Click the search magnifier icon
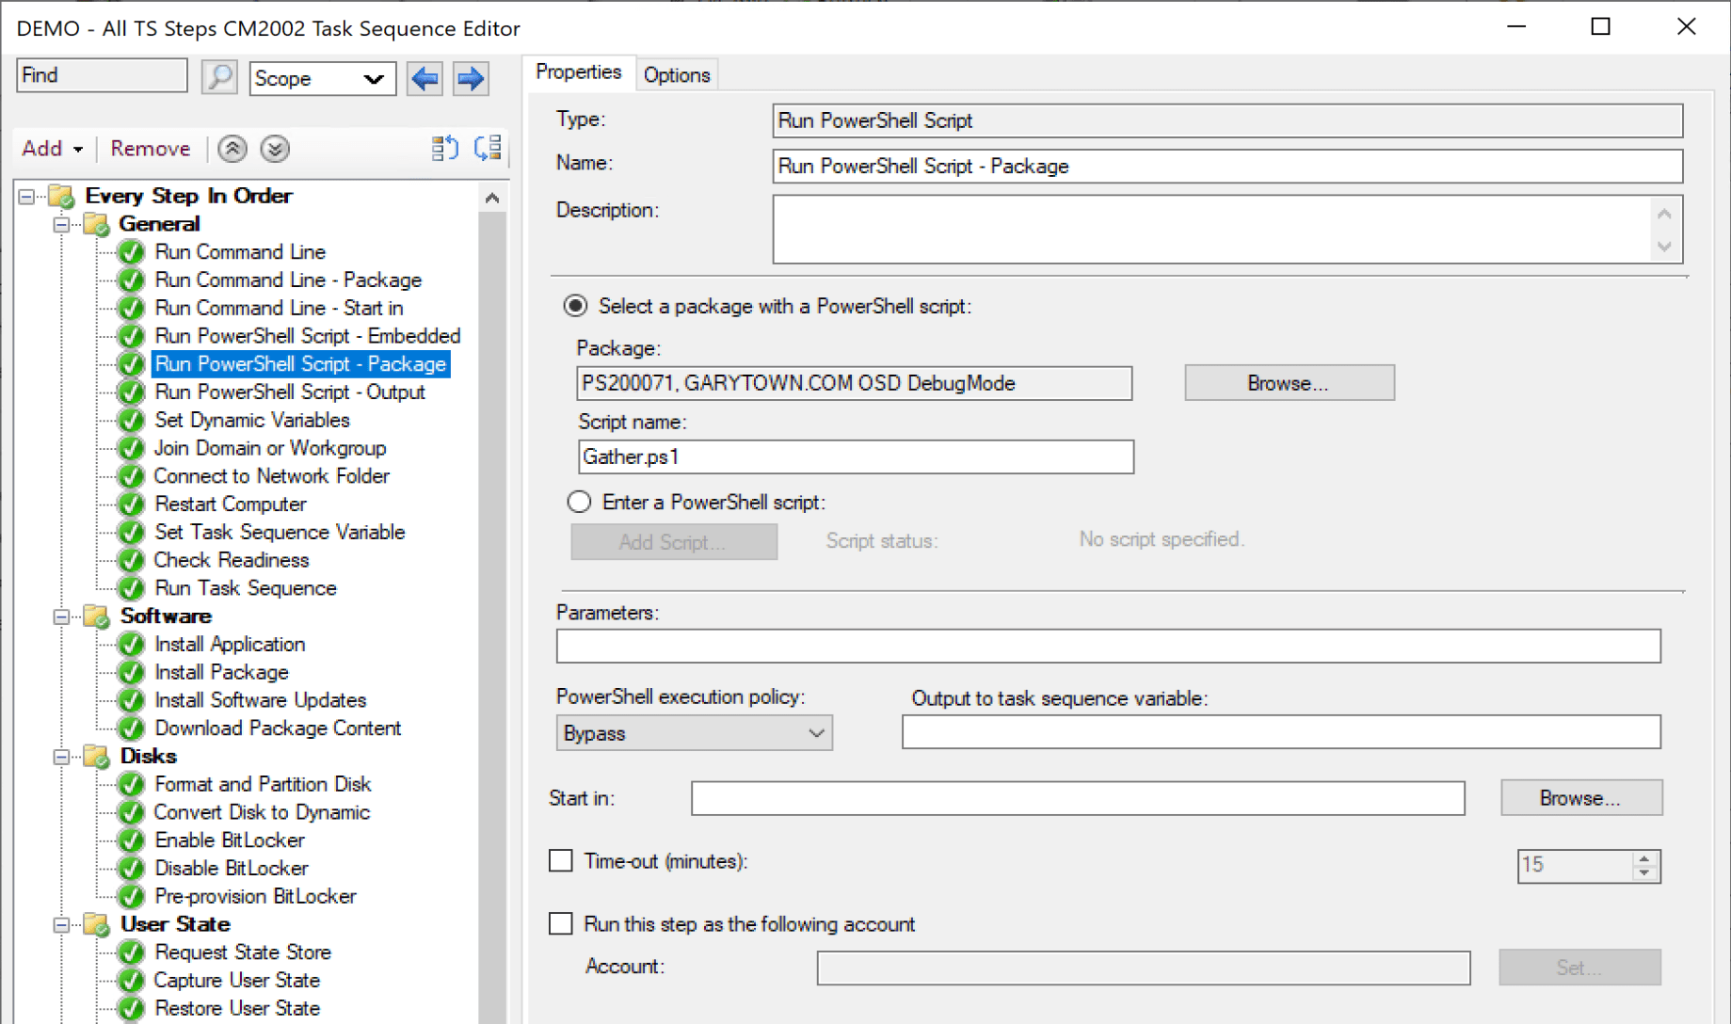The width and height of the screenshot is (1731, 1024). click(219, 77)
